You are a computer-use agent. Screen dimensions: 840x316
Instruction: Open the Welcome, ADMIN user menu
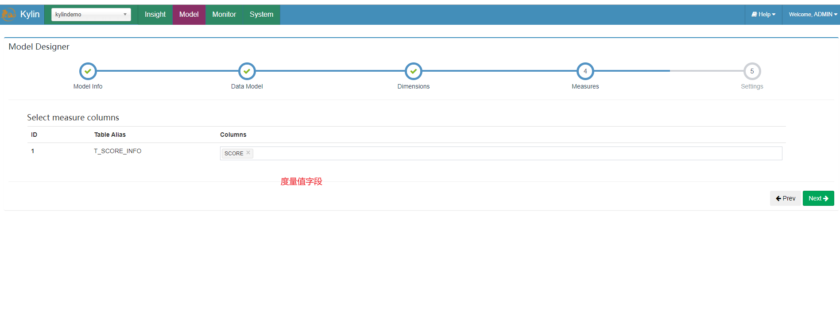[813, 15]
